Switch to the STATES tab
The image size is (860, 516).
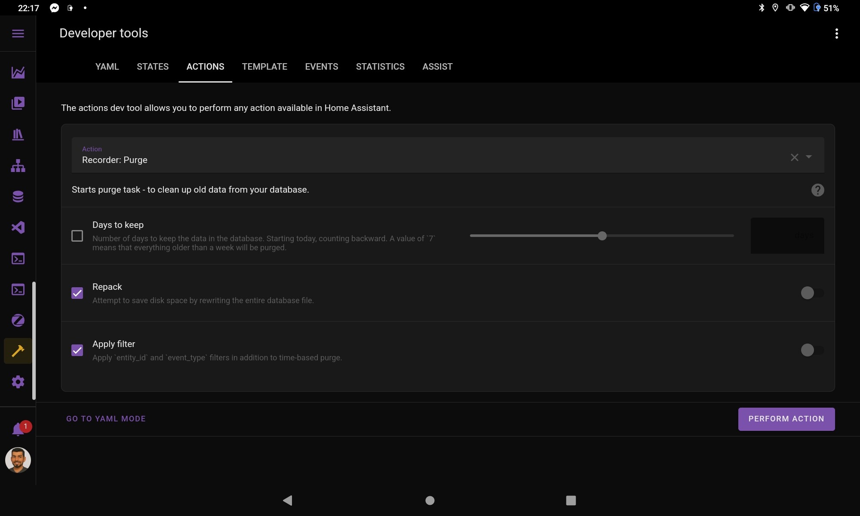[x=153, y=67]
